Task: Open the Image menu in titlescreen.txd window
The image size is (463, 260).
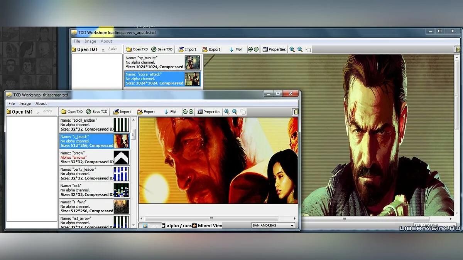Action: [x=25, y=103]
